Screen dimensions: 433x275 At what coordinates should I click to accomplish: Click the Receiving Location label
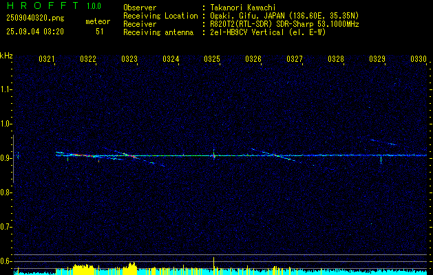pos(160,16)
